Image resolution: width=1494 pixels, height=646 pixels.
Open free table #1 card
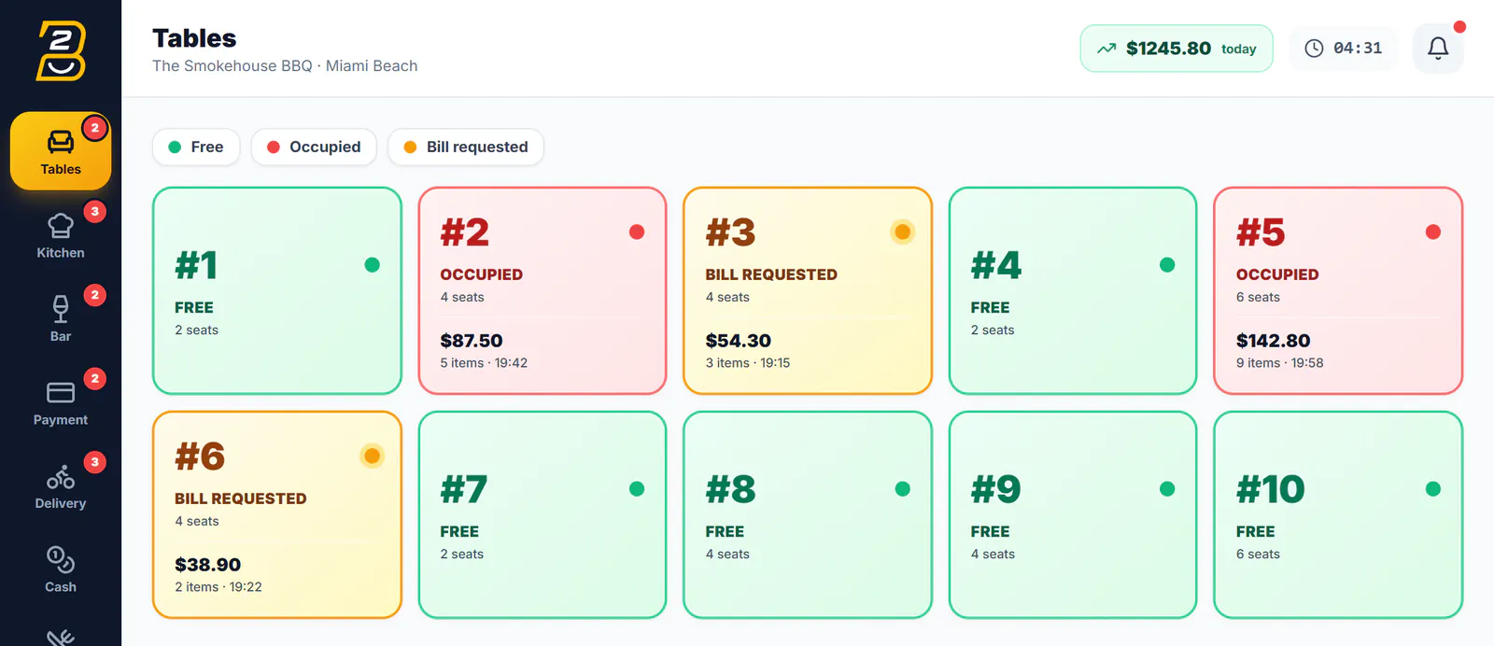[277, 290]
